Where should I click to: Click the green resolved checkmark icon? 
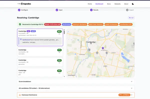[x=20, y=24]
